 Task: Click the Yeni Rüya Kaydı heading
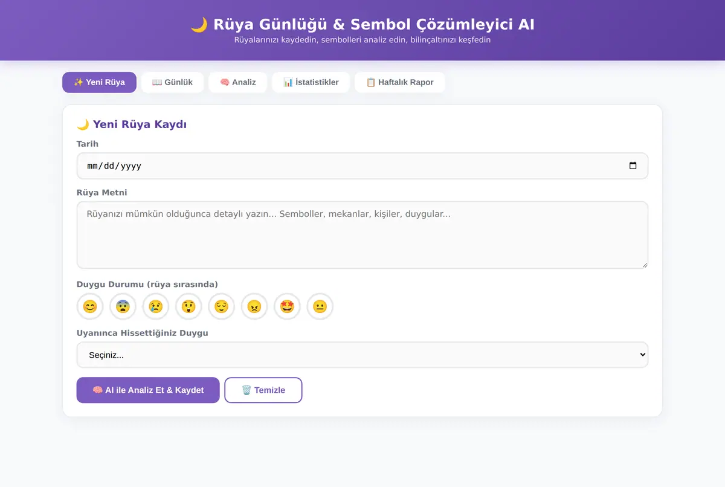pos(132,124)
